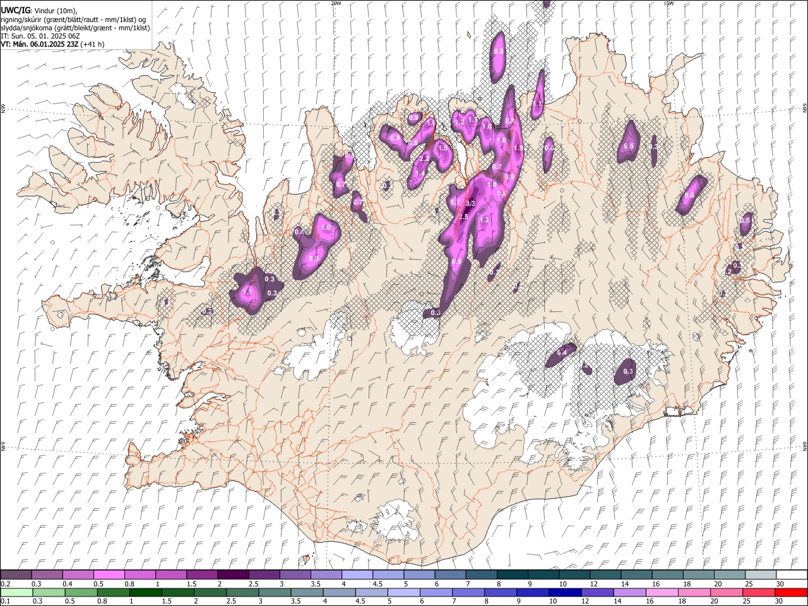Select the lower legend swatch between 7 and 8
This screenshot has width=808, height=606.
point(467,592)
